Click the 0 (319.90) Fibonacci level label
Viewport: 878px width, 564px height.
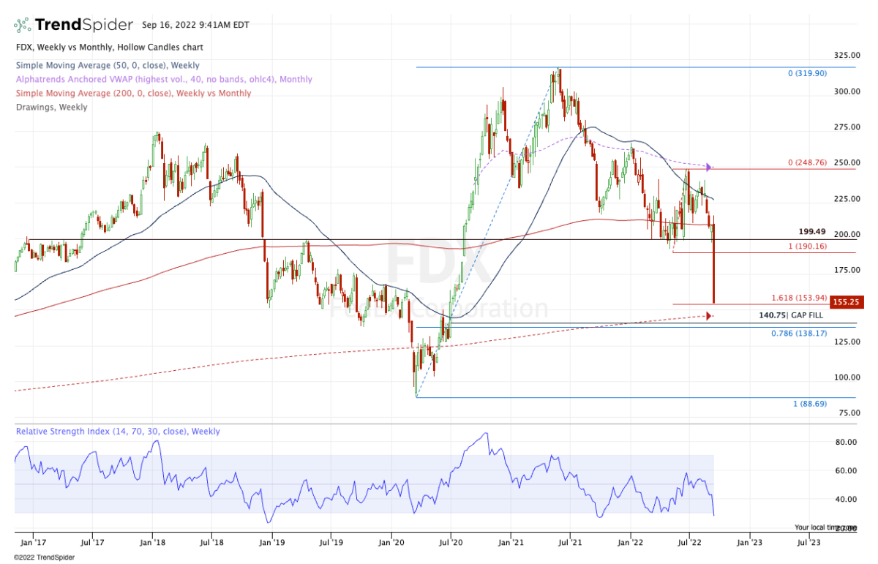[x=807, y=74]
